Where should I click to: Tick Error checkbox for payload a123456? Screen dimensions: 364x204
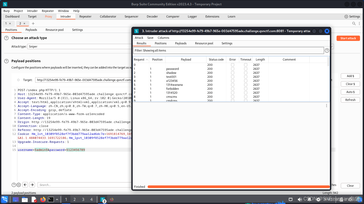[233, 81]
